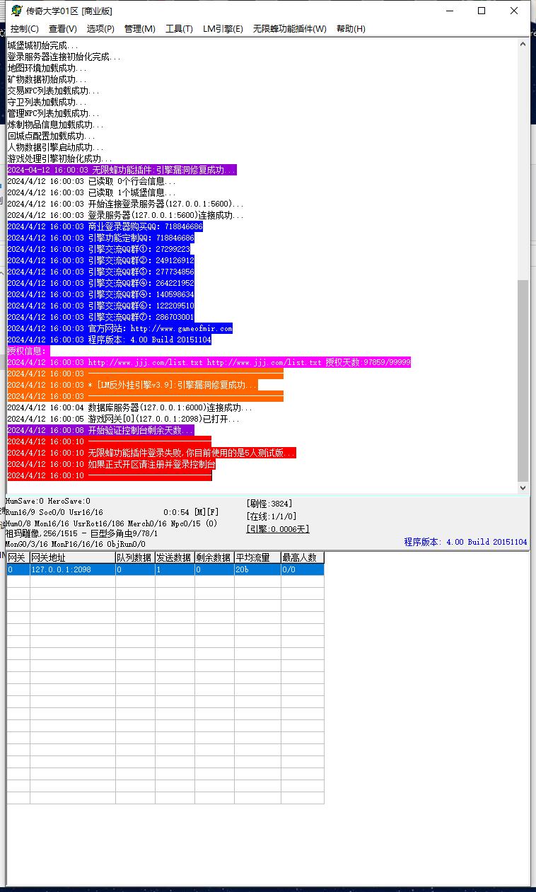Click the 引擎:0.0006天 status label
This screenshot has height=892, width=536.
pos(278,529)
